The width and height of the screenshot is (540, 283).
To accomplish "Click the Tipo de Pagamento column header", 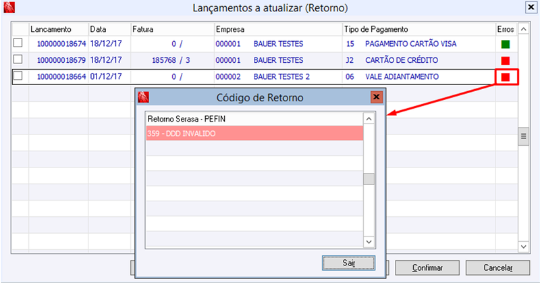I will [418, 29].
